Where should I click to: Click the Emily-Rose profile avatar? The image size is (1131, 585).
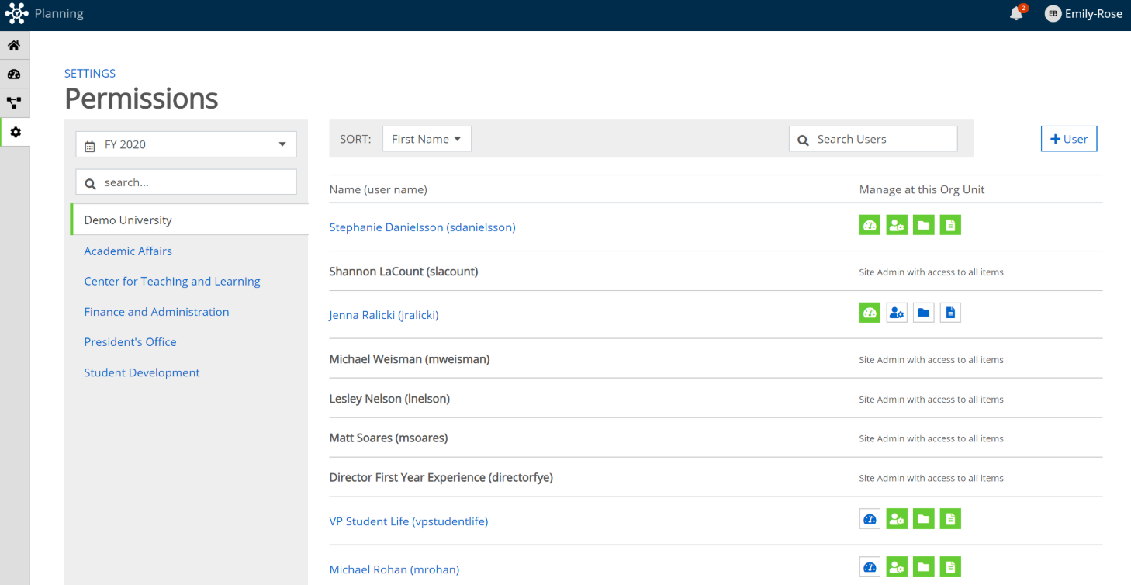pos(1053,13)
